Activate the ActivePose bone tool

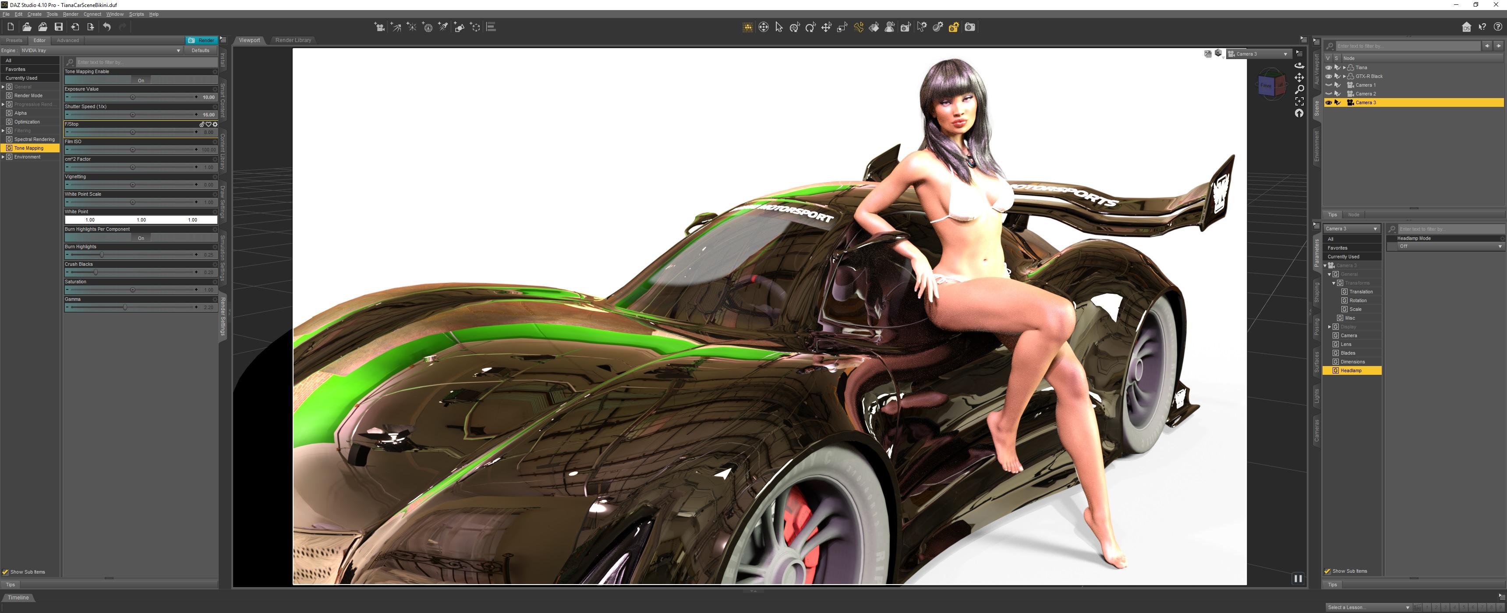[x=858, y=27]
